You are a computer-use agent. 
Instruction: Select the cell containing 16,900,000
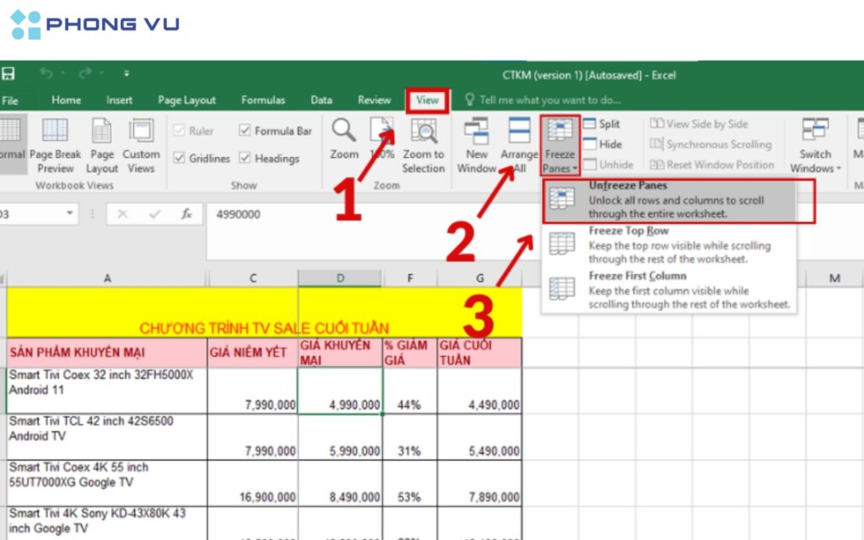253,483
